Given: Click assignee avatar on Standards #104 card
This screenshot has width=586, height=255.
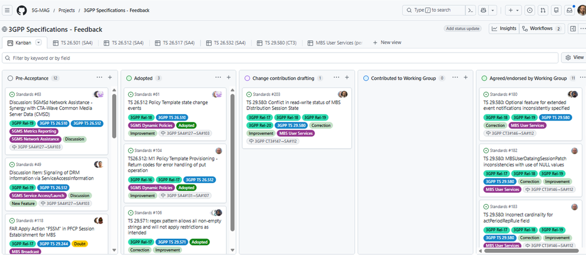Looking at the screenshot, I should tap(219, 151).
